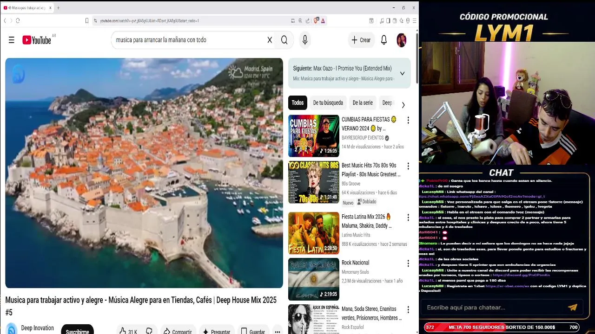Open options for Best Music Hits video

[408, 166]
